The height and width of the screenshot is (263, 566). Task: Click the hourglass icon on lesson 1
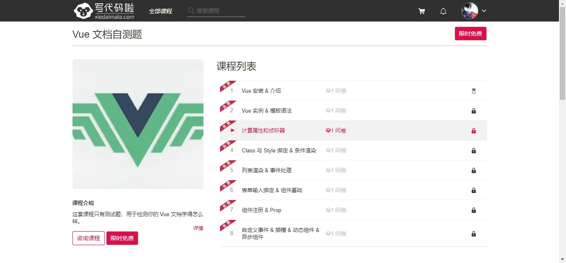click(474, 91)
